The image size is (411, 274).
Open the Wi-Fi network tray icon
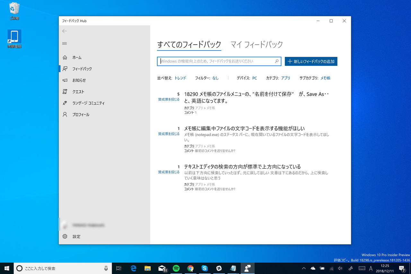[x=331, y=268]
